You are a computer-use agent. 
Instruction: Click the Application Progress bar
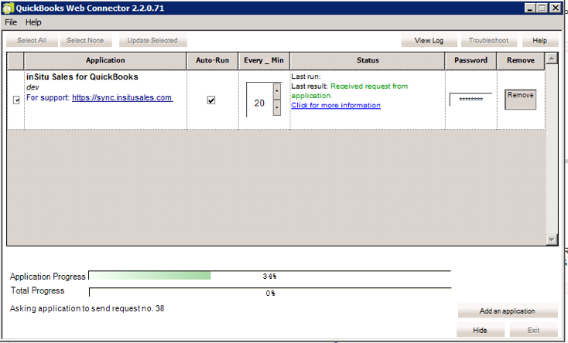269,276
